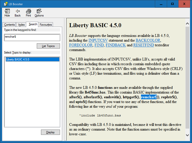Image resolution: width=192 pixels, height=143 pixels.
Task: Select the Liberty BASIC 4.5.0 topic
Action: coord(32,59)
